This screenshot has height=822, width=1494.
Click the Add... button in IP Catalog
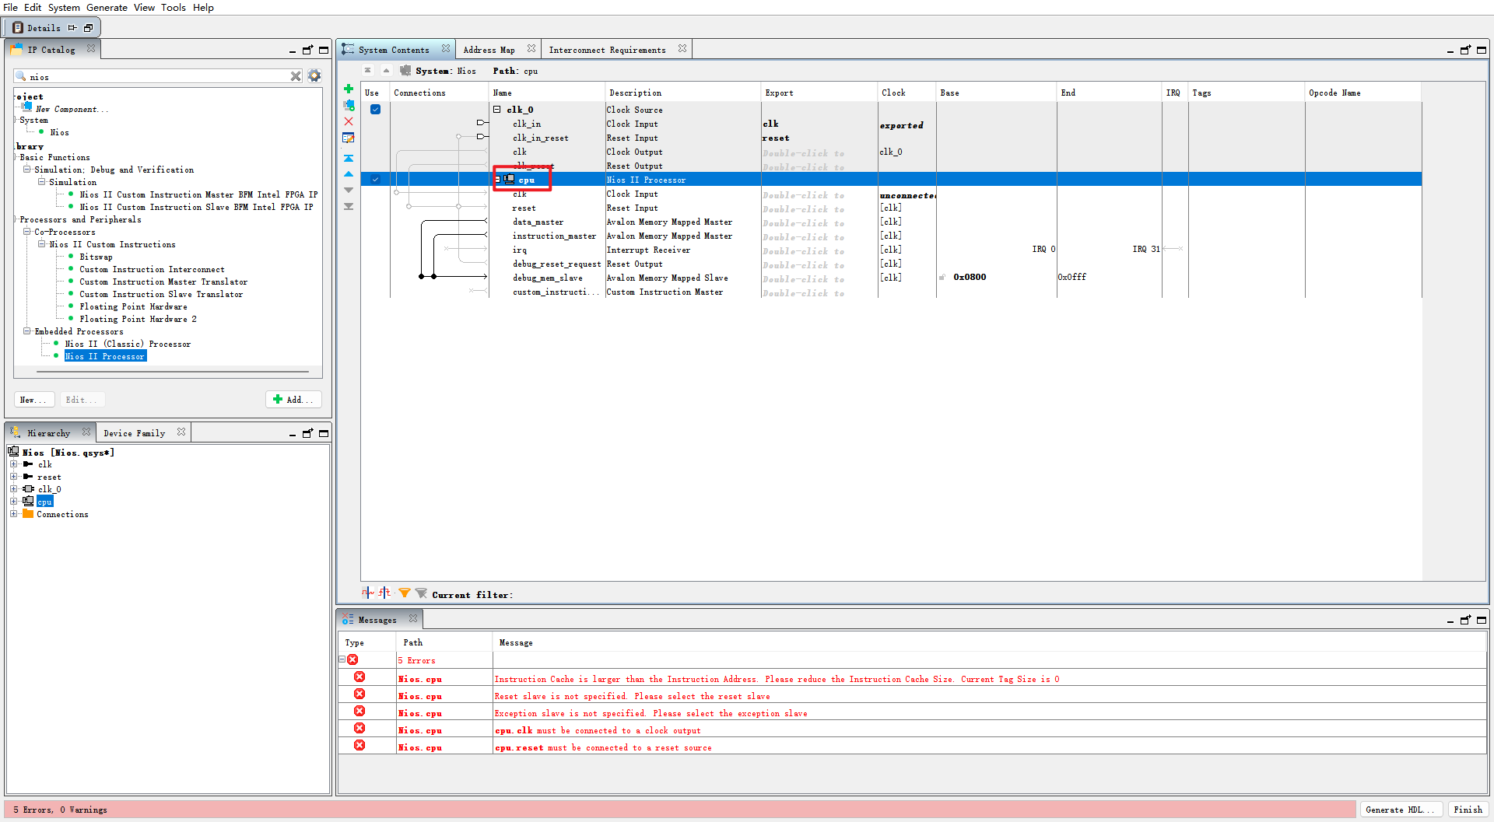click(x=293, y=400)
